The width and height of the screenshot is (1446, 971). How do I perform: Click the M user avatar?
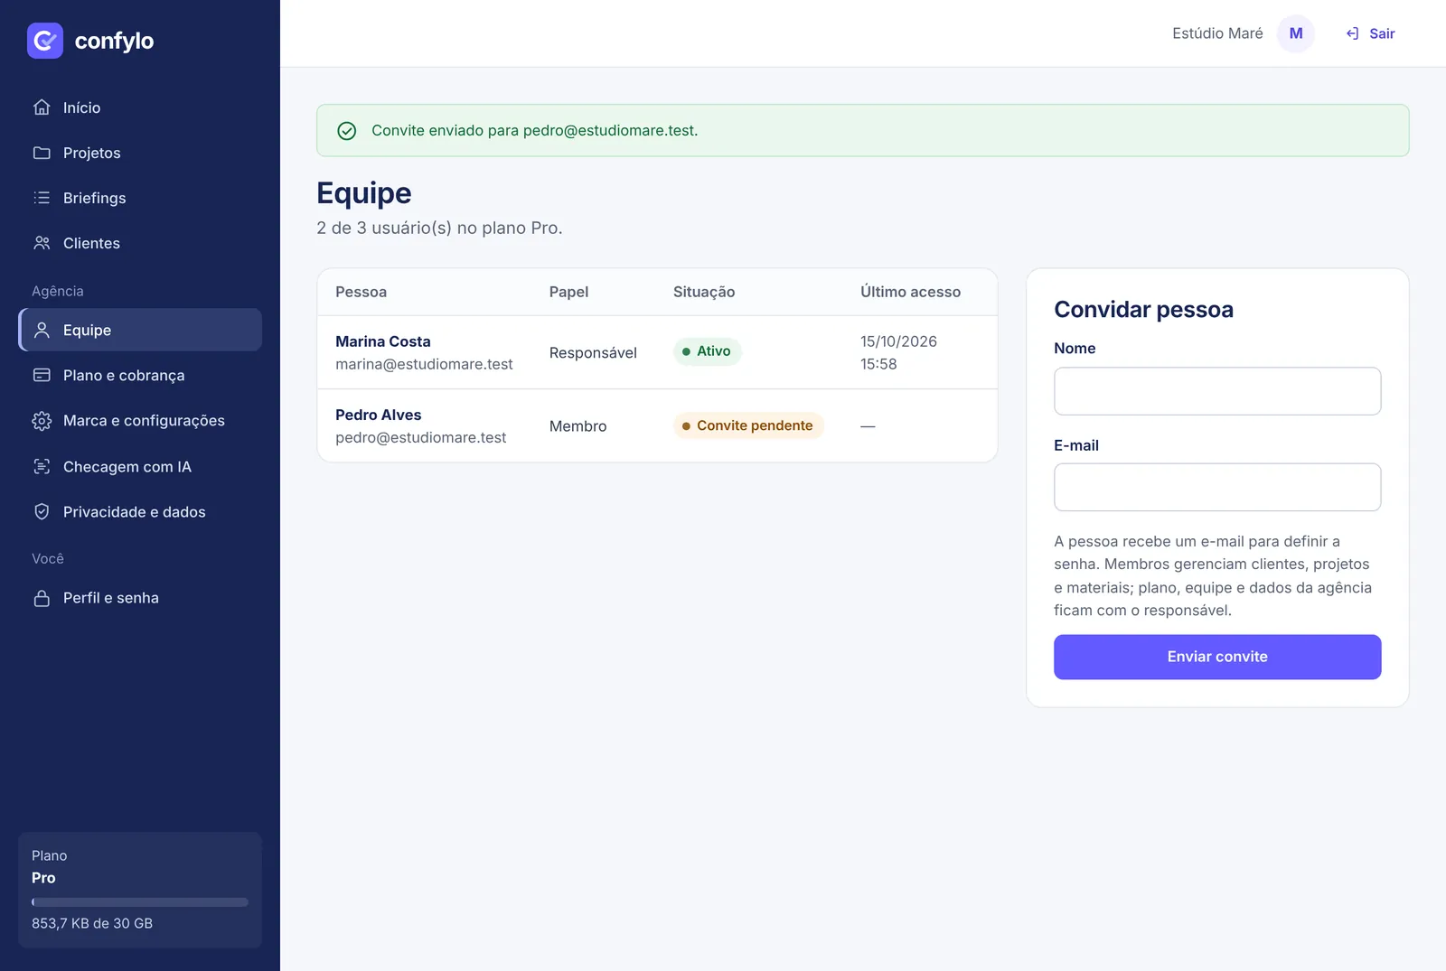pyautogui.click(x=1296, y=33)
